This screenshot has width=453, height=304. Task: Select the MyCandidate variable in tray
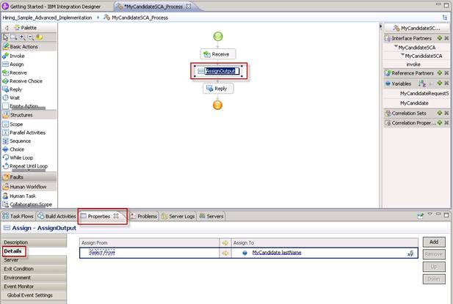[416, 103]
